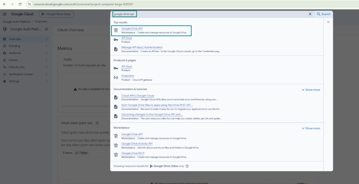The width and height of the screenshot is (359, 184).
Task: Click the site info icon in address bar
Action: pyautogui.click(x=29, y=4)
